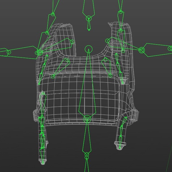Select the right upper arm bone extending outward
Viewport: 172px width, 172px height.
pos(156,50)
